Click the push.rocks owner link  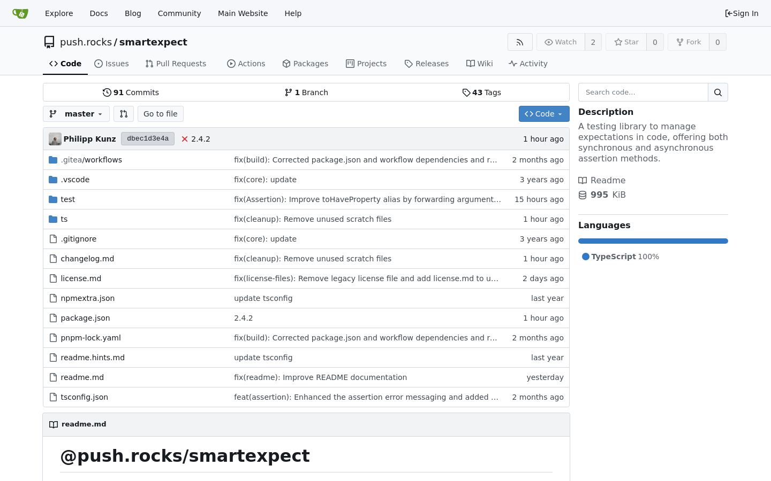coord(86,42)
